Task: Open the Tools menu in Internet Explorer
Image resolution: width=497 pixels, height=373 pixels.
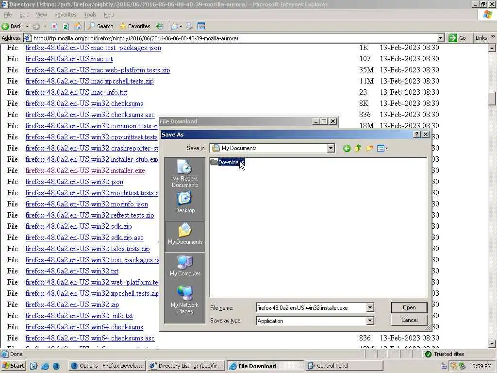Action: (x=90, y=15)
